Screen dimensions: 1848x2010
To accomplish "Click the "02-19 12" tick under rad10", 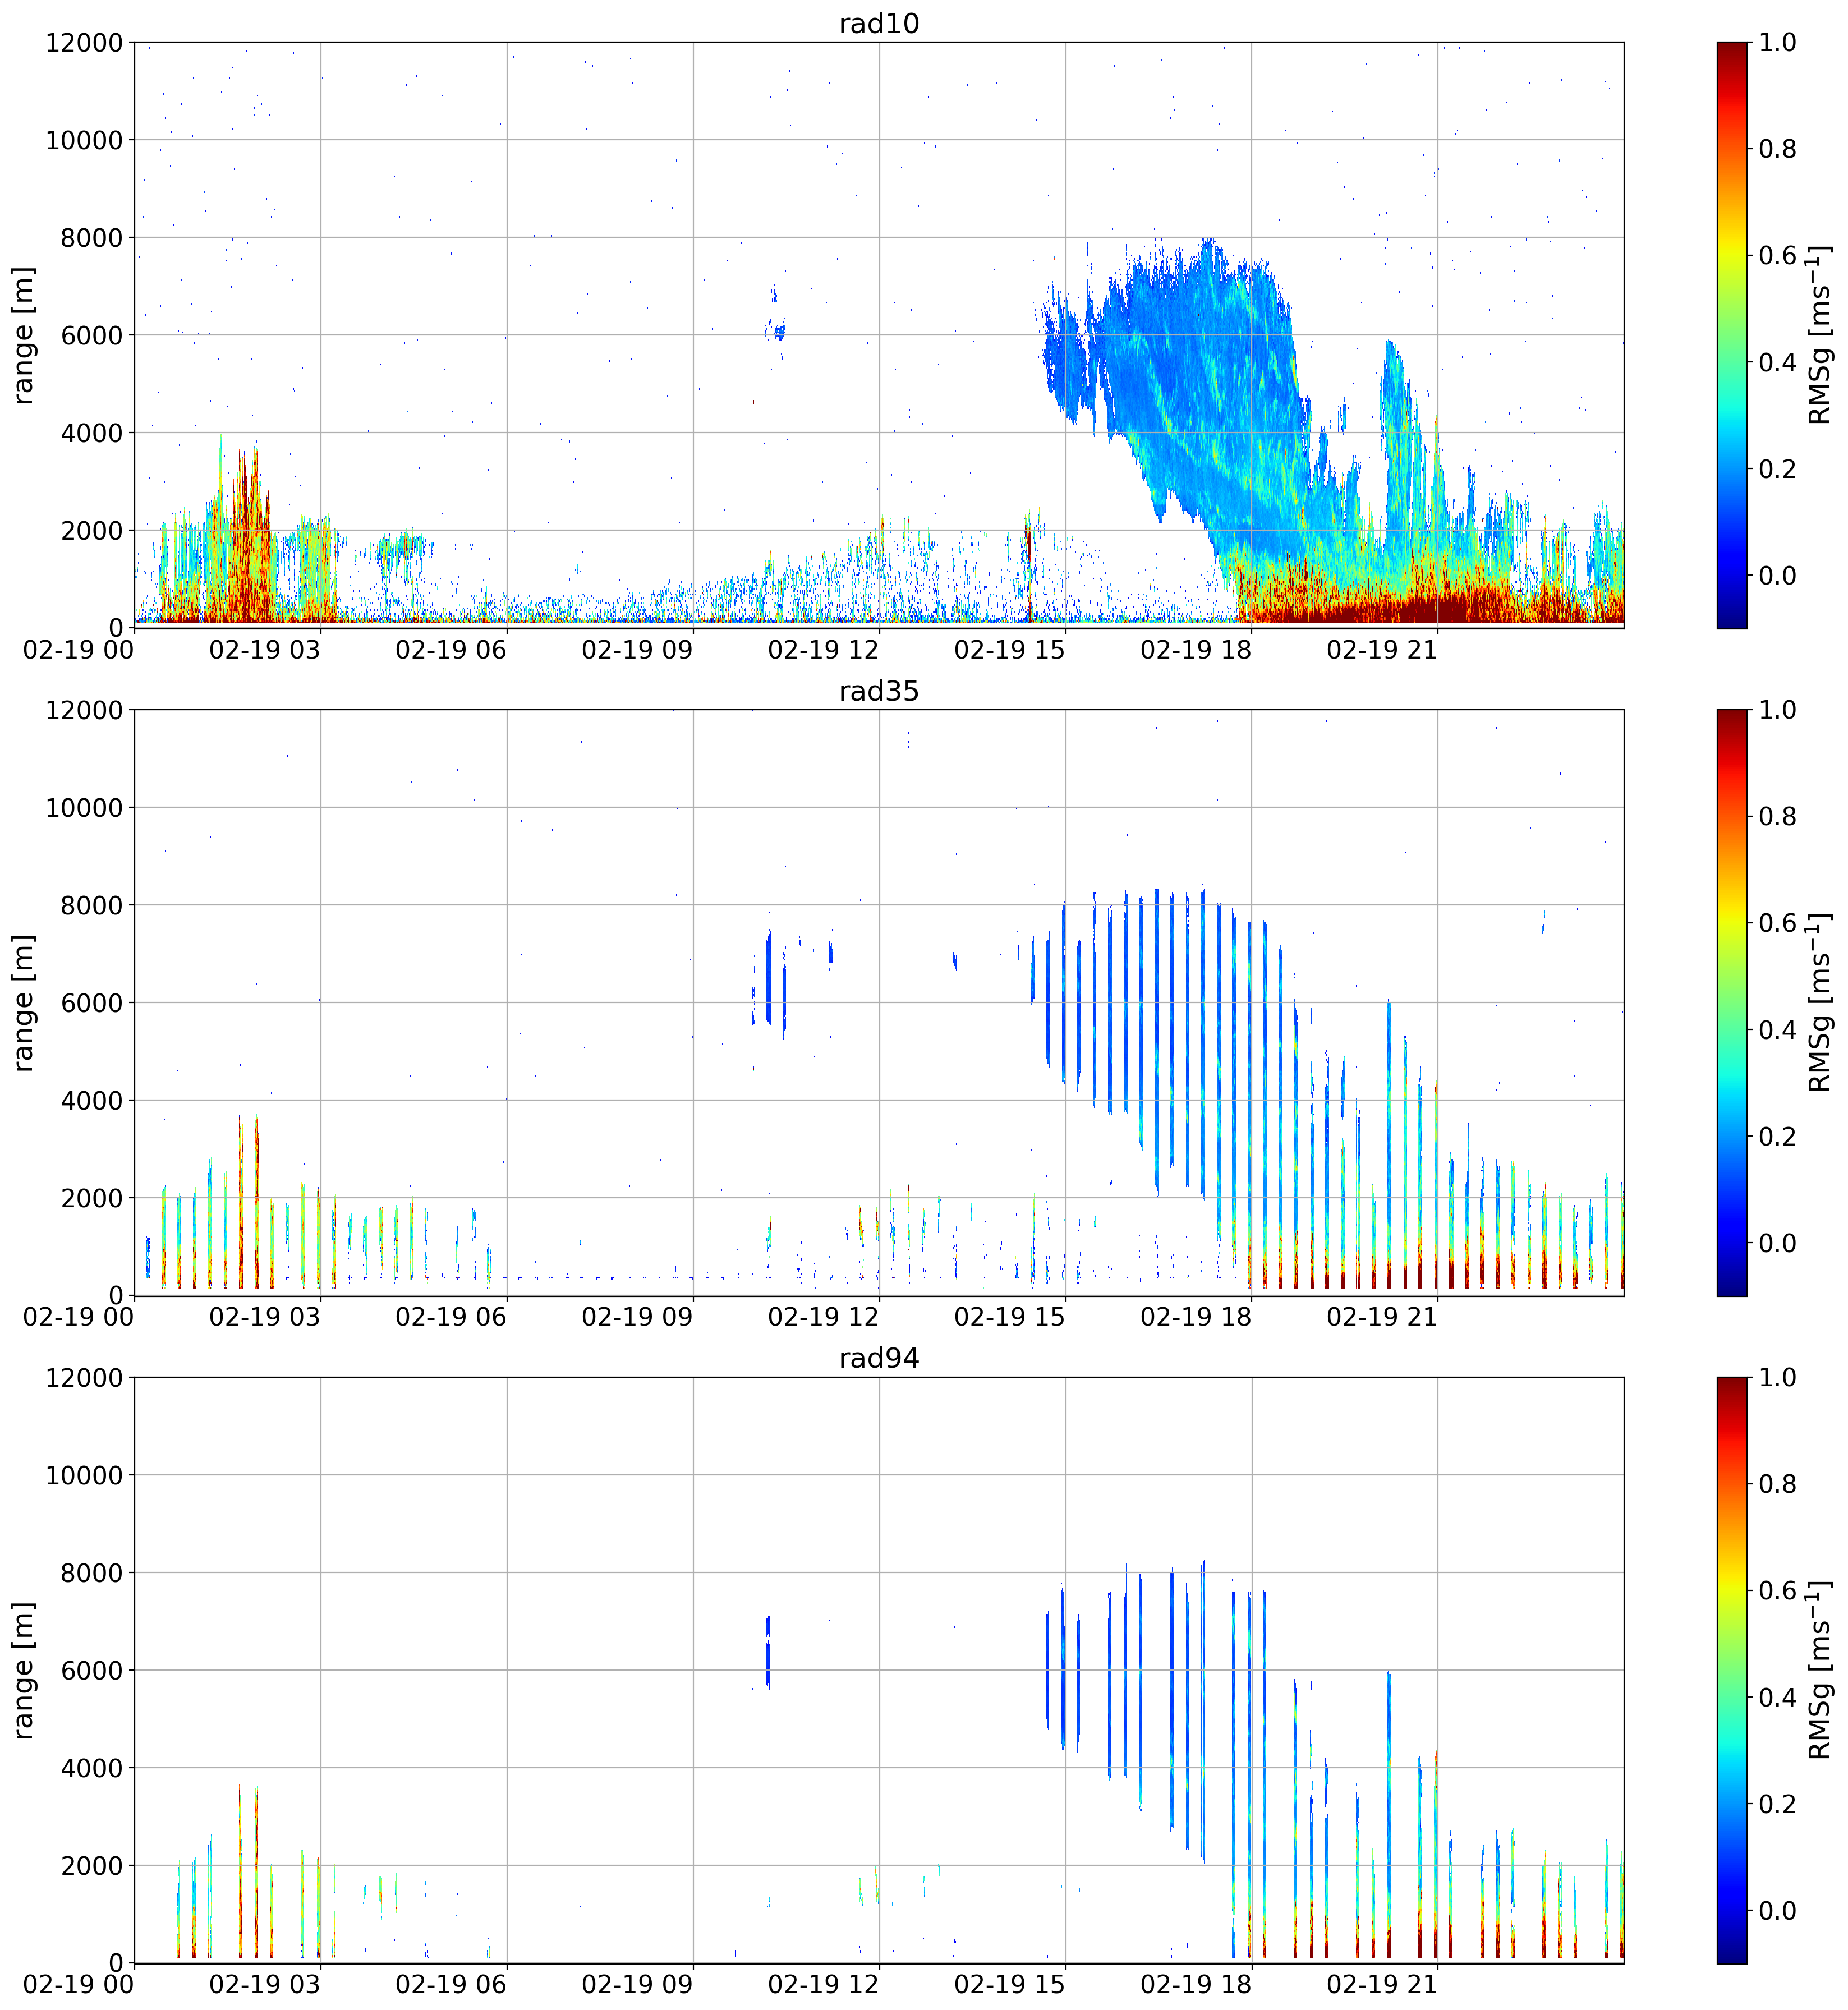I will click(x=823, y=650).
